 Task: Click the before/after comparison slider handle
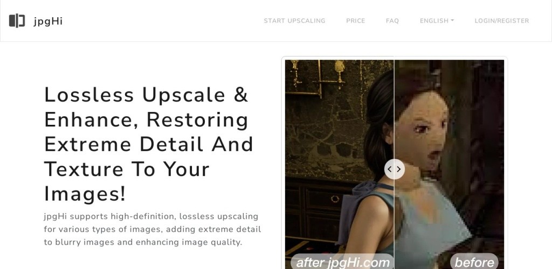394,169
